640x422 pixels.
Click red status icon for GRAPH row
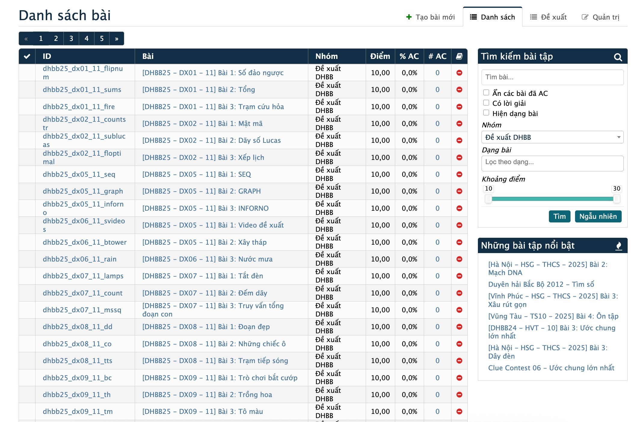coord(459,191)
